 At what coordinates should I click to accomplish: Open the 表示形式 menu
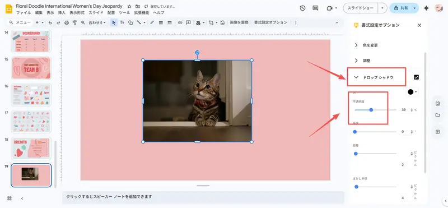77,12
